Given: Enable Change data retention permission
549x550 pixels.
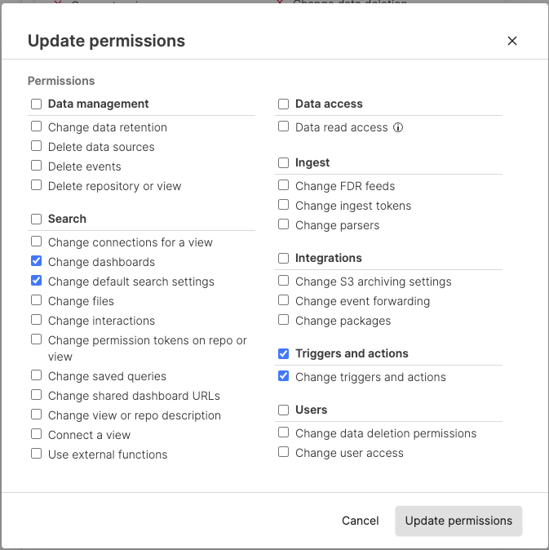Looking at the screenshot, I should pos(36,127).
